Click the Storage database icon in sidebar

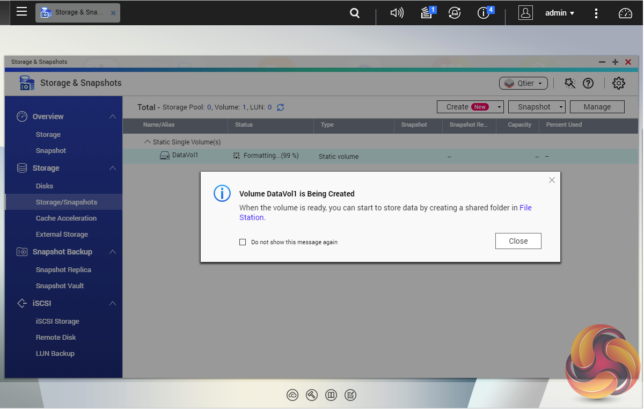point(22,168)
